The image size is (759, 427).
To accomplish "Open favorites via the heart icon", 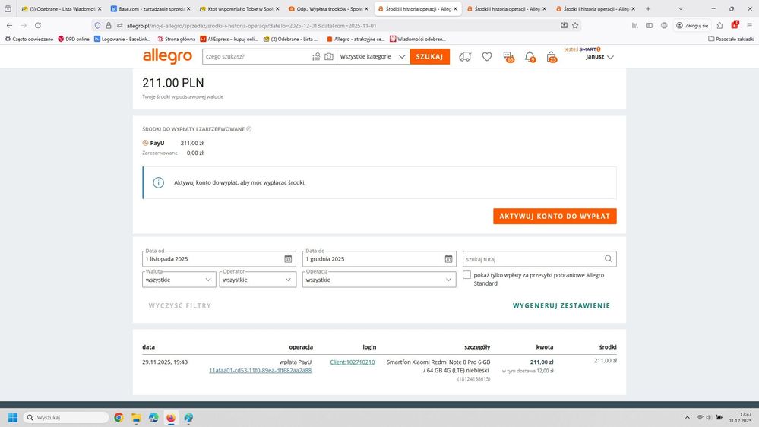I will tap(487, 57).
